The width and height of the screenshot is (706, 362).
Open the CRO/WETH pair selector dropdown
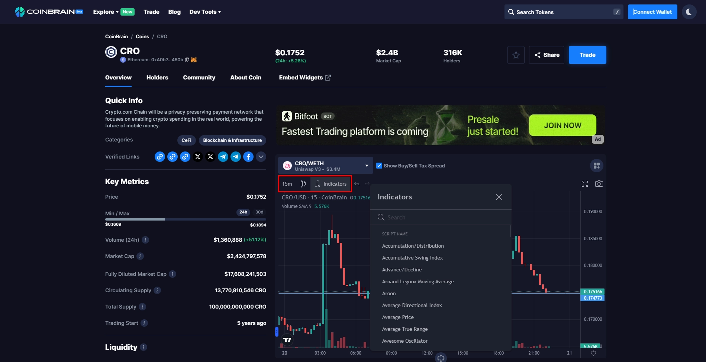(x=326, y=166)
